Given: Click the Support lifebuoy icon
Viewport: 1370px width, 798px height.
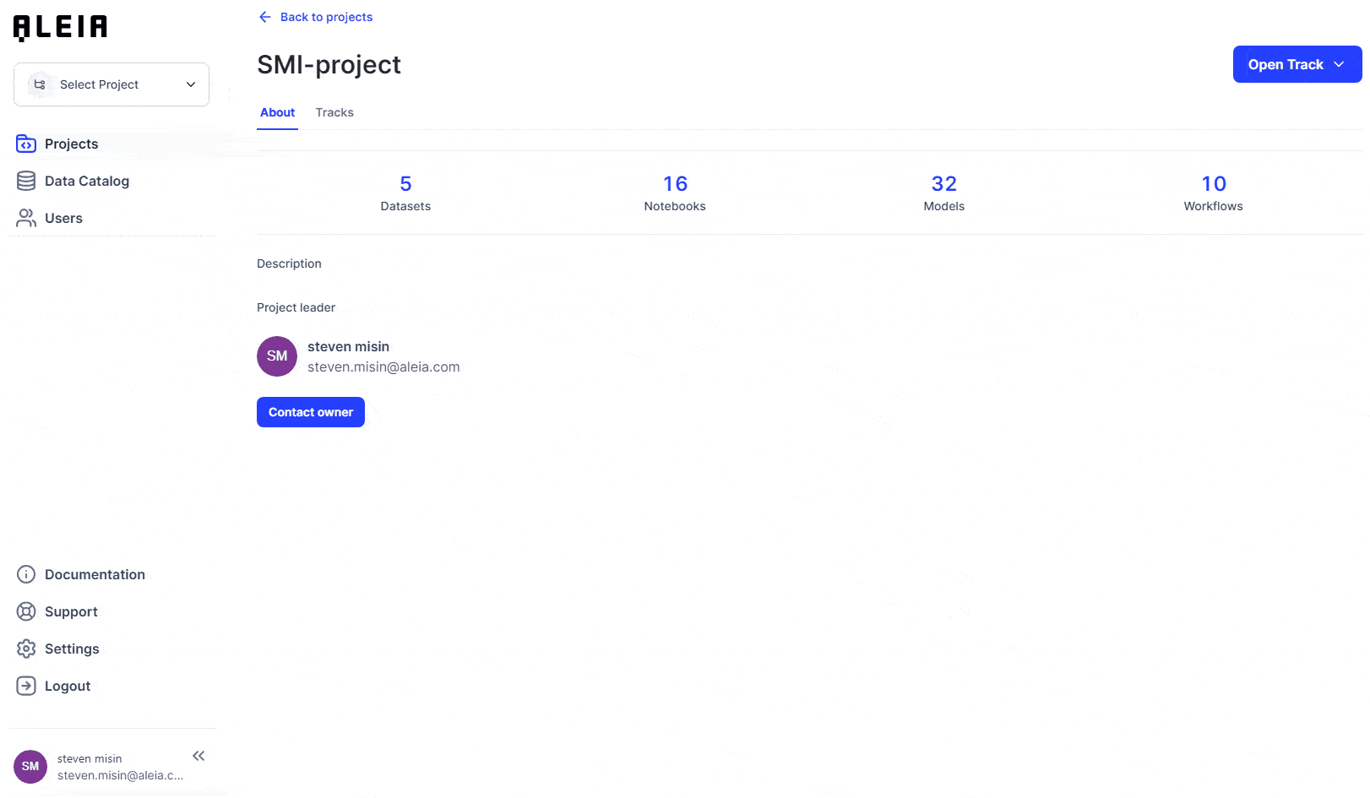Looking at the screenshot, I should click(25, 611).
